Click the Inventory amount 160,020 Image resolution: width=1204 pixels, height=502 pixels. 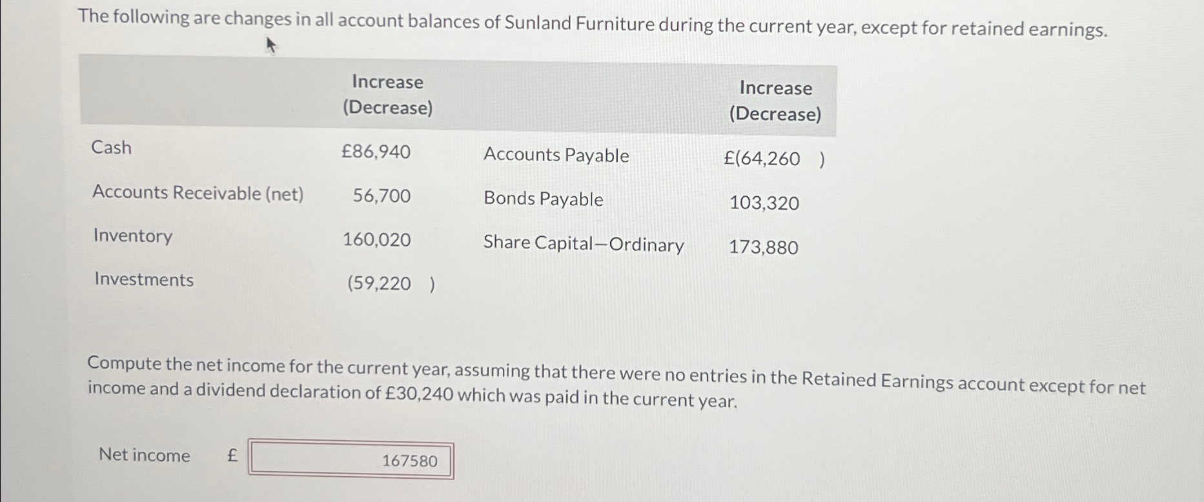(x=376, y=239)
